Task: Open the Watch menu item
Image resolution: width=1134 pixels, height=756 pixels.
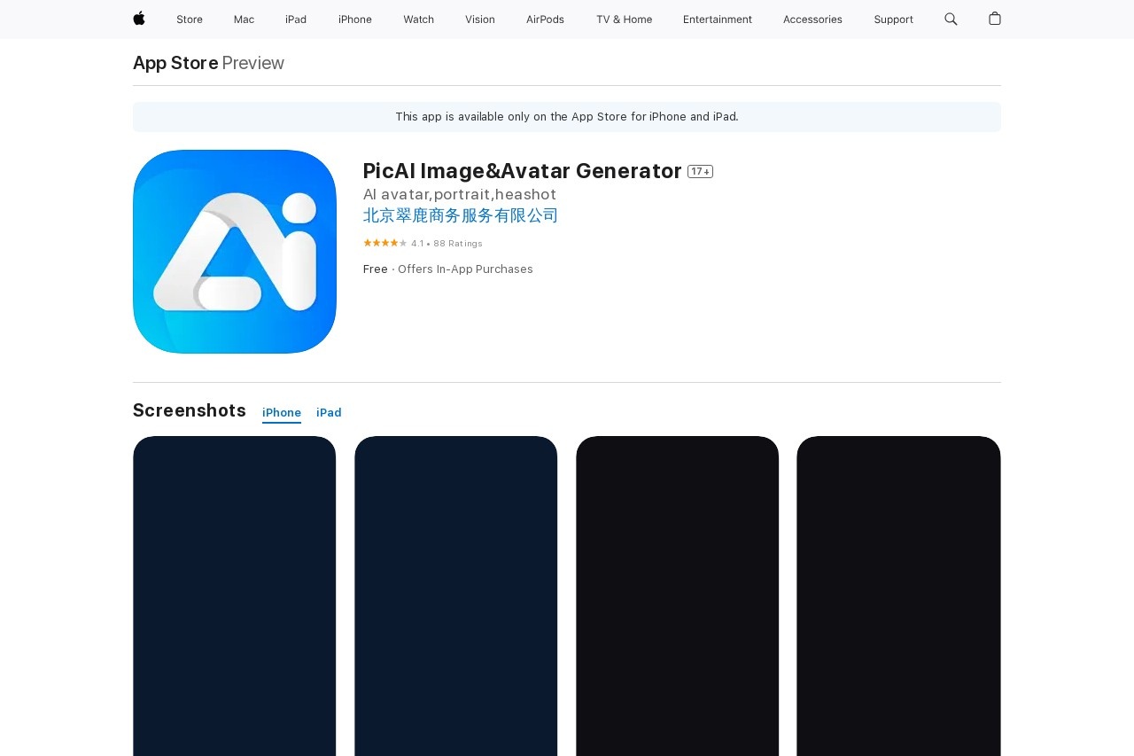Action: coord(418,19)
